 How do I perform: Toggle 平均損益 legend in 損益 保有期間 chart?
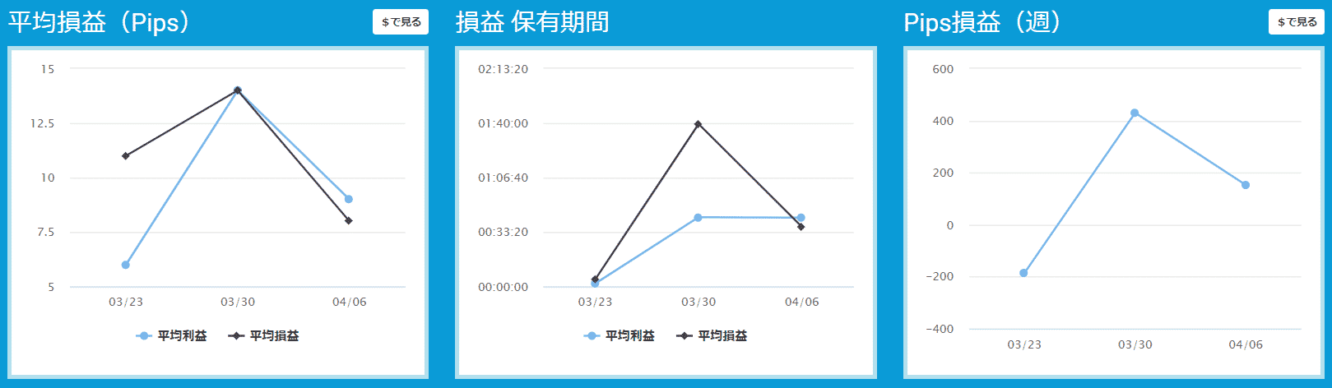[712, 335]
